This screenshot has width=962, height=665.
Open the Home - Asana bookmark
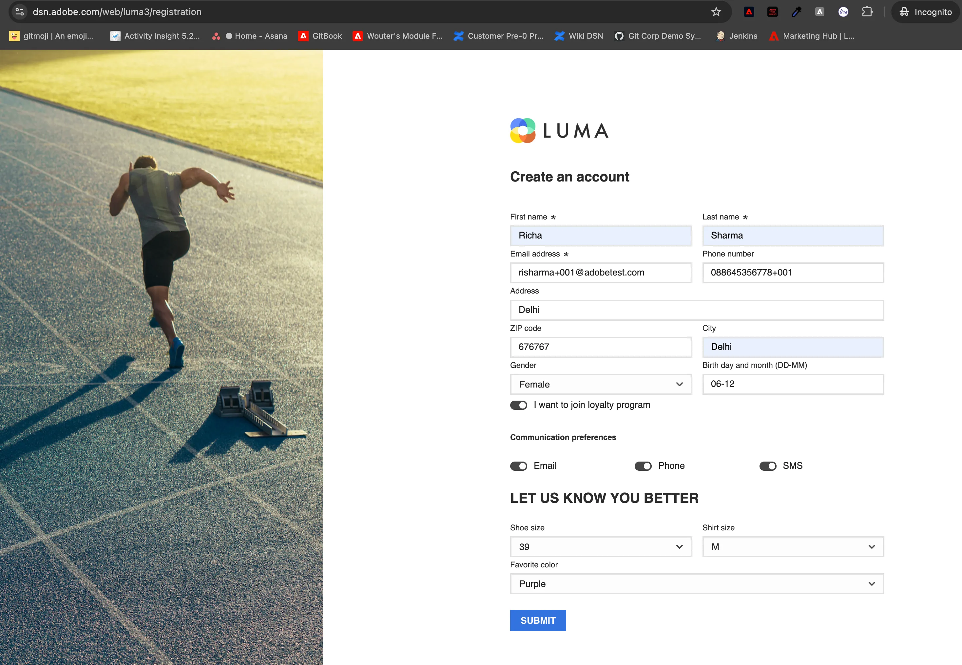click(x=250, y=36)
